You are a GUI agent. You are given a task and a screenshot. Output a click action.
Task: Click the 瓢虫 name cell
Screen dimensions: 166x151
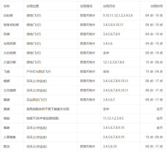(6, 146)
